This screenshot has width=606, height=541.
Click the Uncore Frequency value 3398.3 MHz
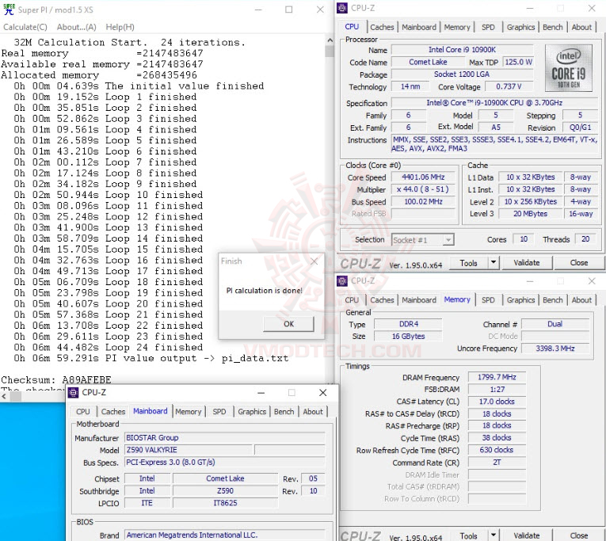click(x=555, y=349)
